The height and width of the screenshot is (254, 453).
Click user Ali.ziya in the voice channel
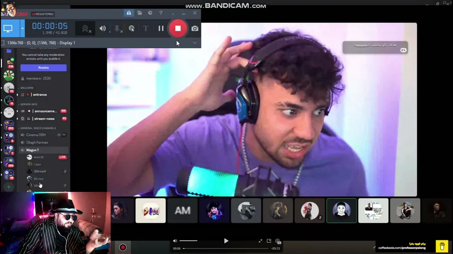pyautogui.click(x=39, y=179)
